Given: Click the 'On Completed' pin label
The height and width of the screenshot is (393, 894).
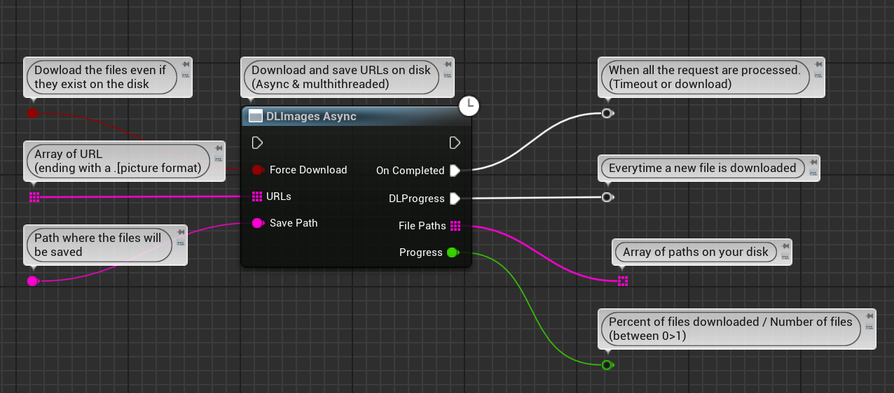Looking at the screenshot, I should point(411,171).
